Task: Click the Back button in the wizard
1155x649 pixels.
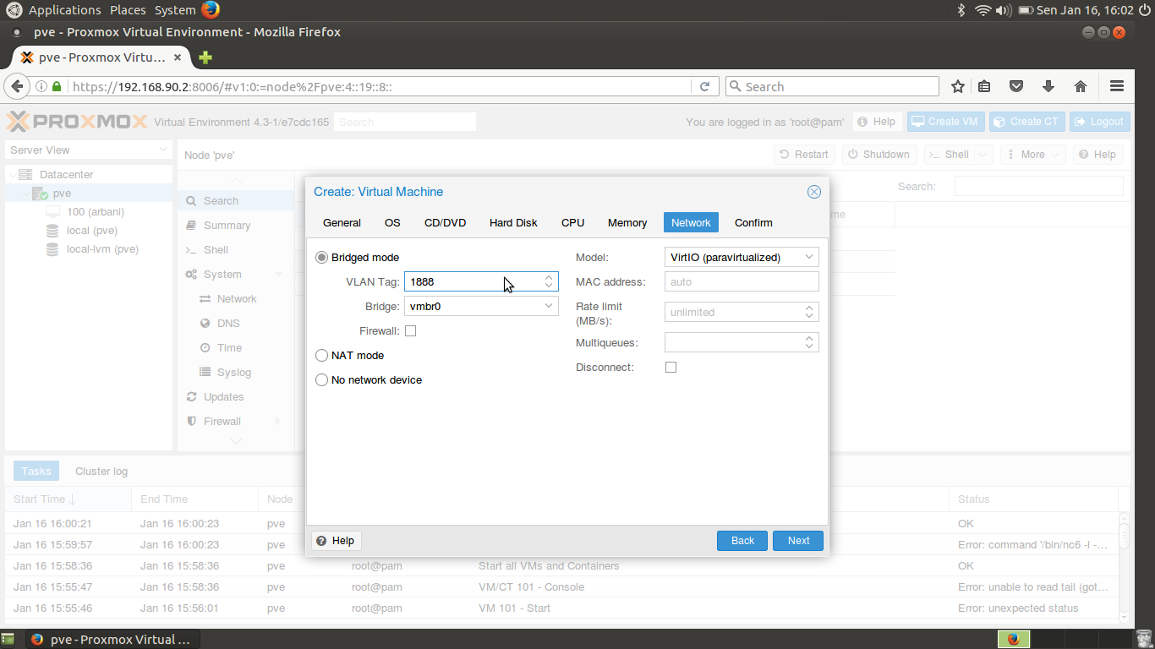Action: point(742,541)
